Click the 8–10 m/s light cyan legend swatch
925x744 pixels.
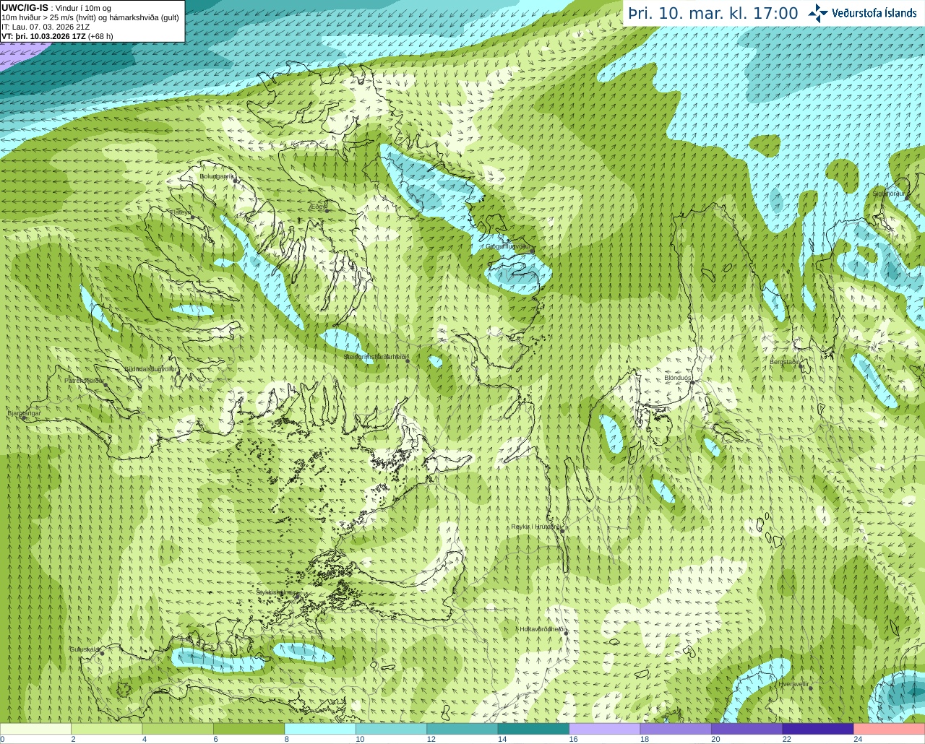(x=320, y=729)
